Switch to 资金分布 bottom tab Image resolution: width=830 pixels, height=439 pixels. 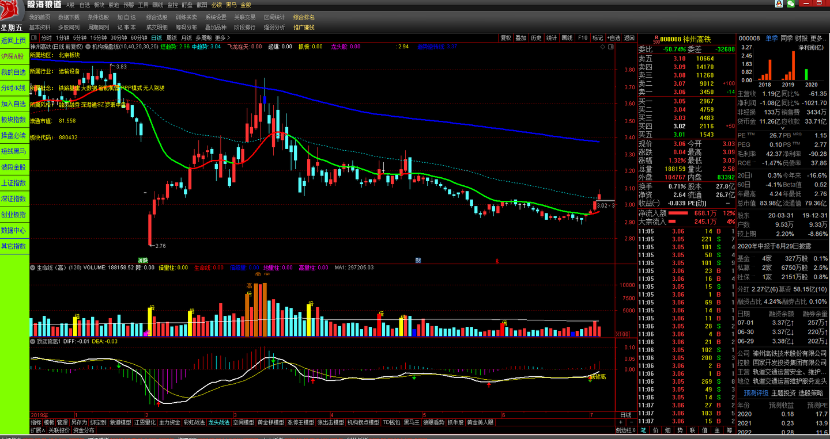pyautogui.click(x=84, y=430)
